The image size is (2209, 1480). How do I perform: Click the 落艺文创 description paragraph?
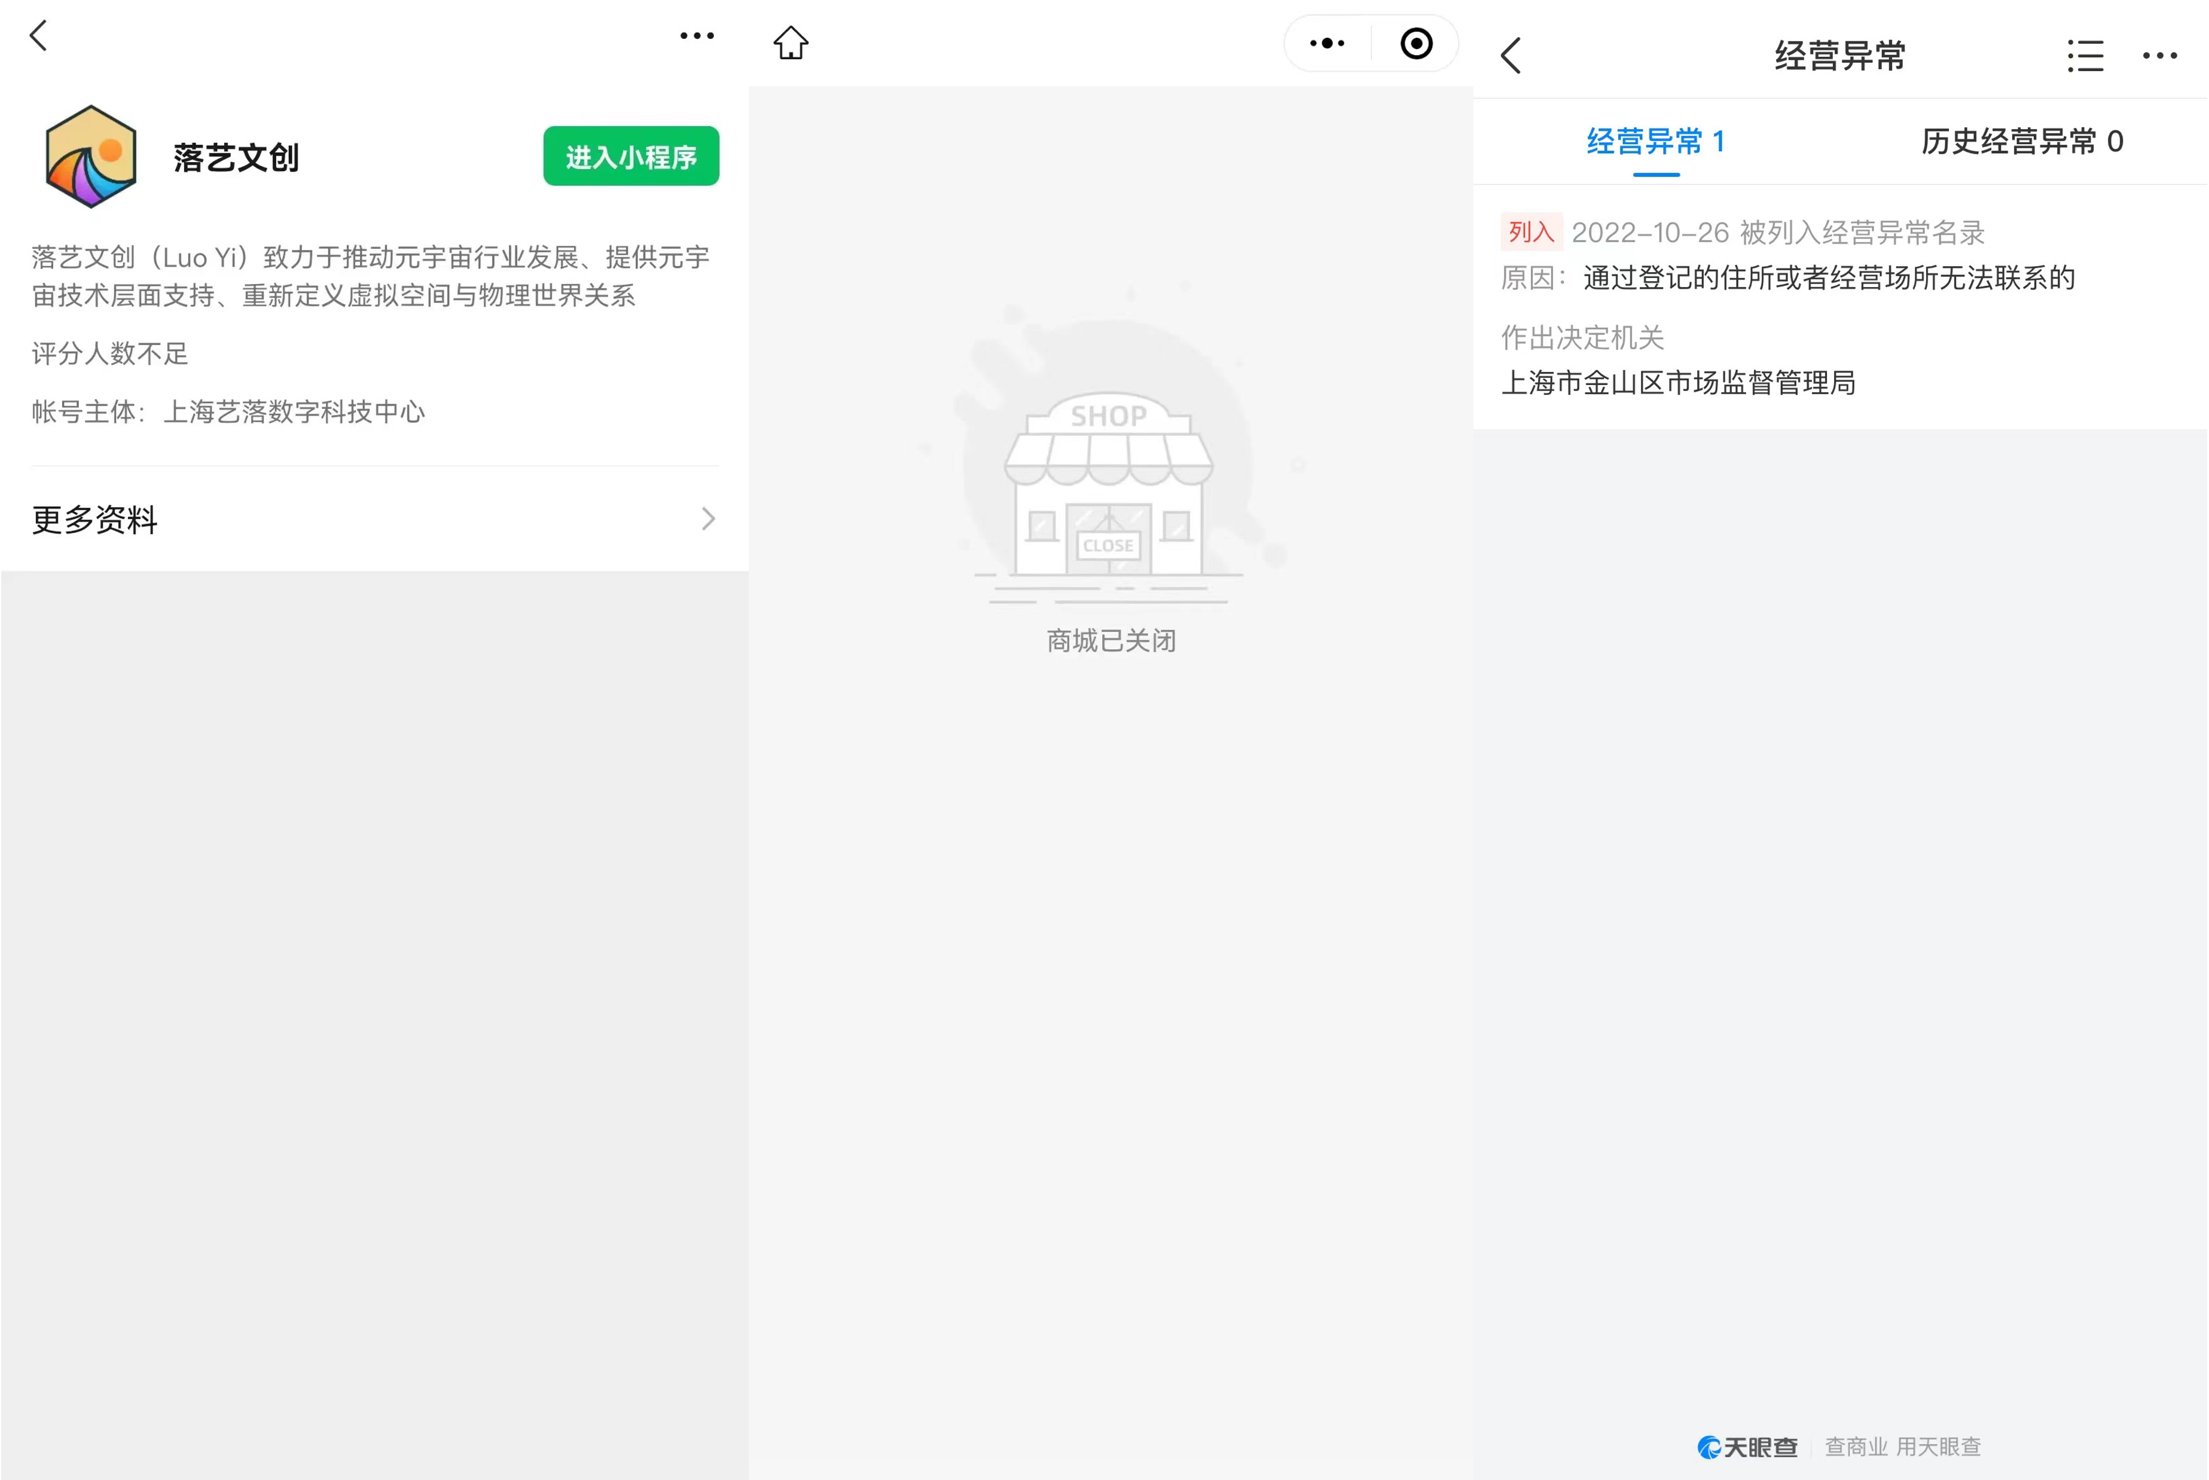click(x=371, y=276)
